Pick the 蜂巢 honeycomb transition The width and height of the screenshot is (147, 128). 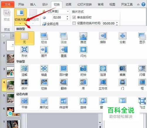coord(123,71)
